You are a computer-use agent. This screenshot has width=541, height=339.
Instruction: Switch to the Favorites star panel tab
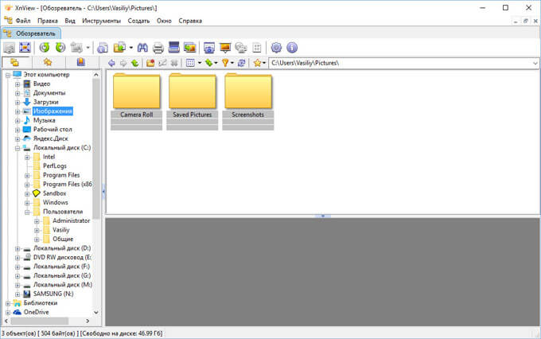(48, 62)
